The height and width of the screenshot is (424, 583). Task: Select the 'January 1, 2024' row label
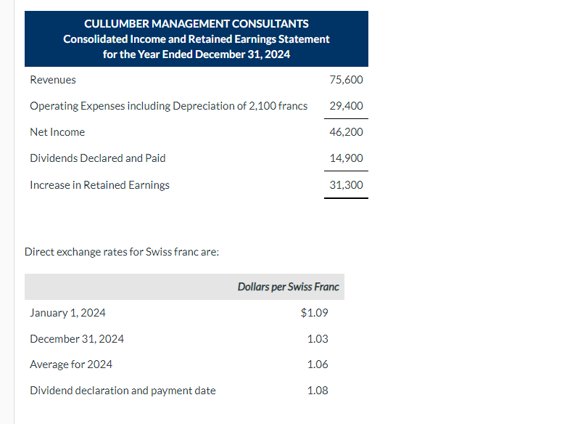tap(67, 313)
